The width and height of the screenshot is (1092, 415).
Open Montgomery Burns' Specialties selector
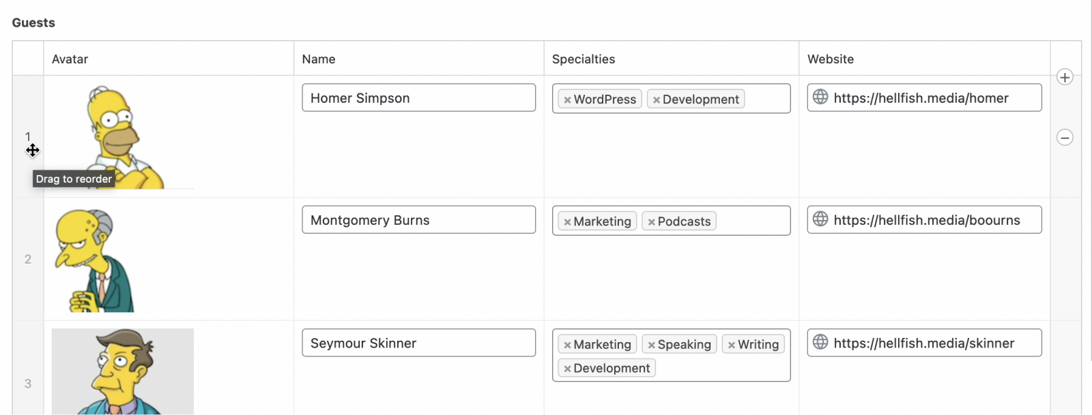pyautogui.click(x=751, y=220)
